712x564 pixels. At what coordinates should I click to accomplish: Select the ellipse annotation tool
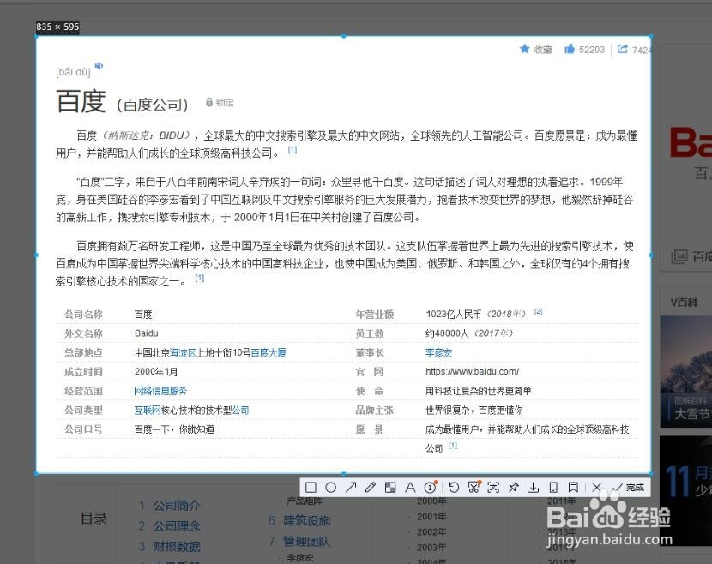330,488
